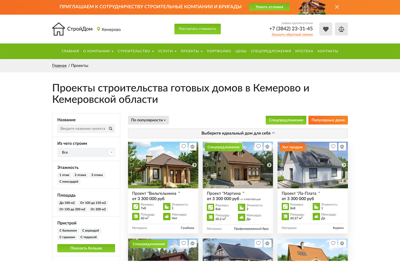Add Вильгельмина project to favorites
Screen dimensions: 400x266
183,146
